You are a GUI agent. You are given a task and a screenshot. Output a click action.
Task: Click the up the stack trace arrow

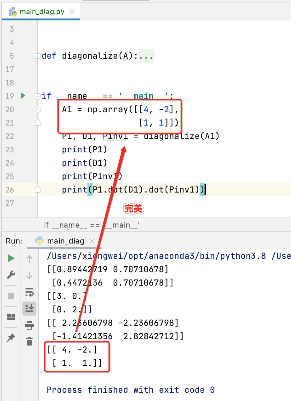point(29,259)
